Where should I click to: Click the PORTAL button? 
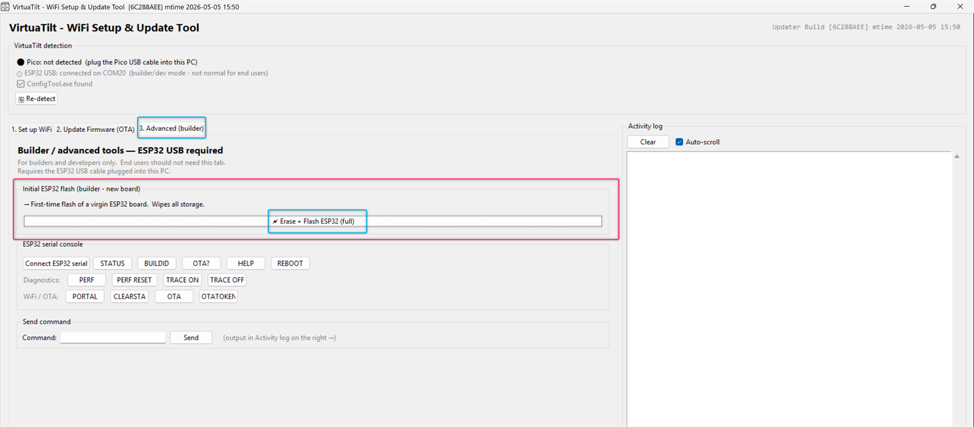point(85,296)
